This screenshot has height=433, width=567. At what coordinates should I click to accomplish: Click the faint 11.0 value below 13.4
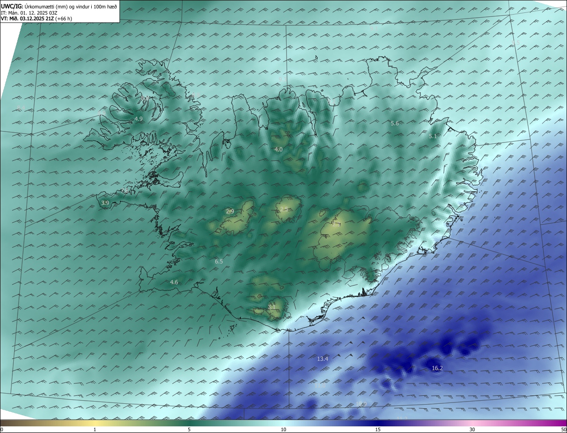(319, 386)
